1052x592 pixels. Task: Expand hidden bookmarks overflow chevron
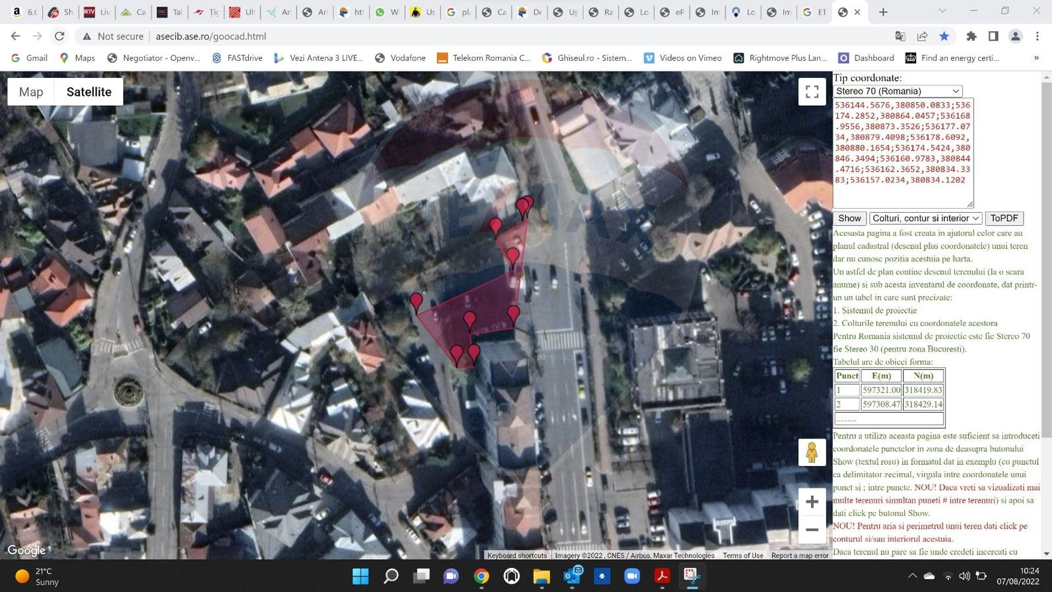[x=1036, y=58]
